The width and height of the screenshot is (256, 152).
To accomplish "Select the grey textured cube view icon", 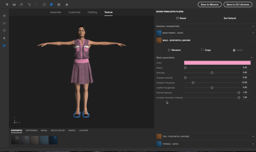I will (x=59, y=4).
